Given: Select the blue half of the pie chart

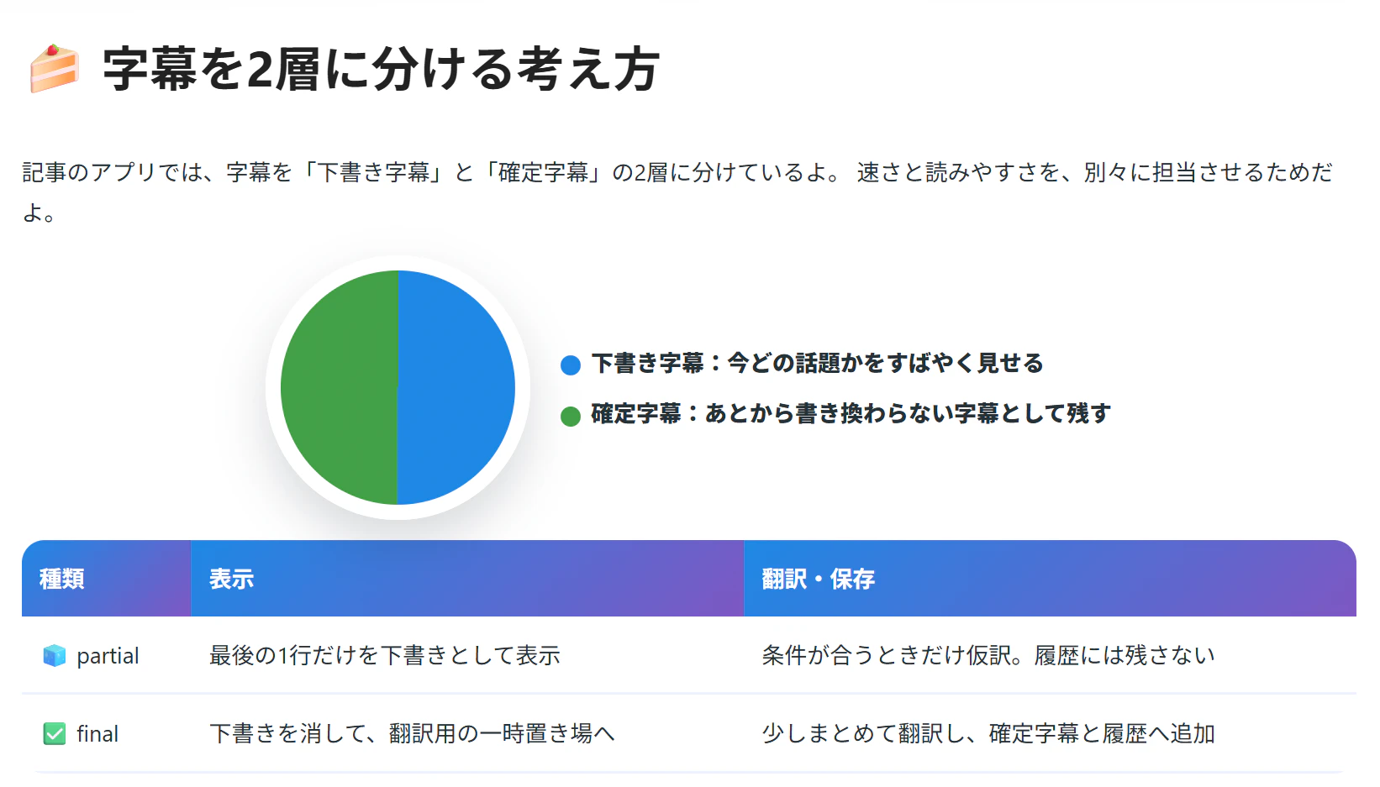Looking at the screenshot, I should coord(456,387).
